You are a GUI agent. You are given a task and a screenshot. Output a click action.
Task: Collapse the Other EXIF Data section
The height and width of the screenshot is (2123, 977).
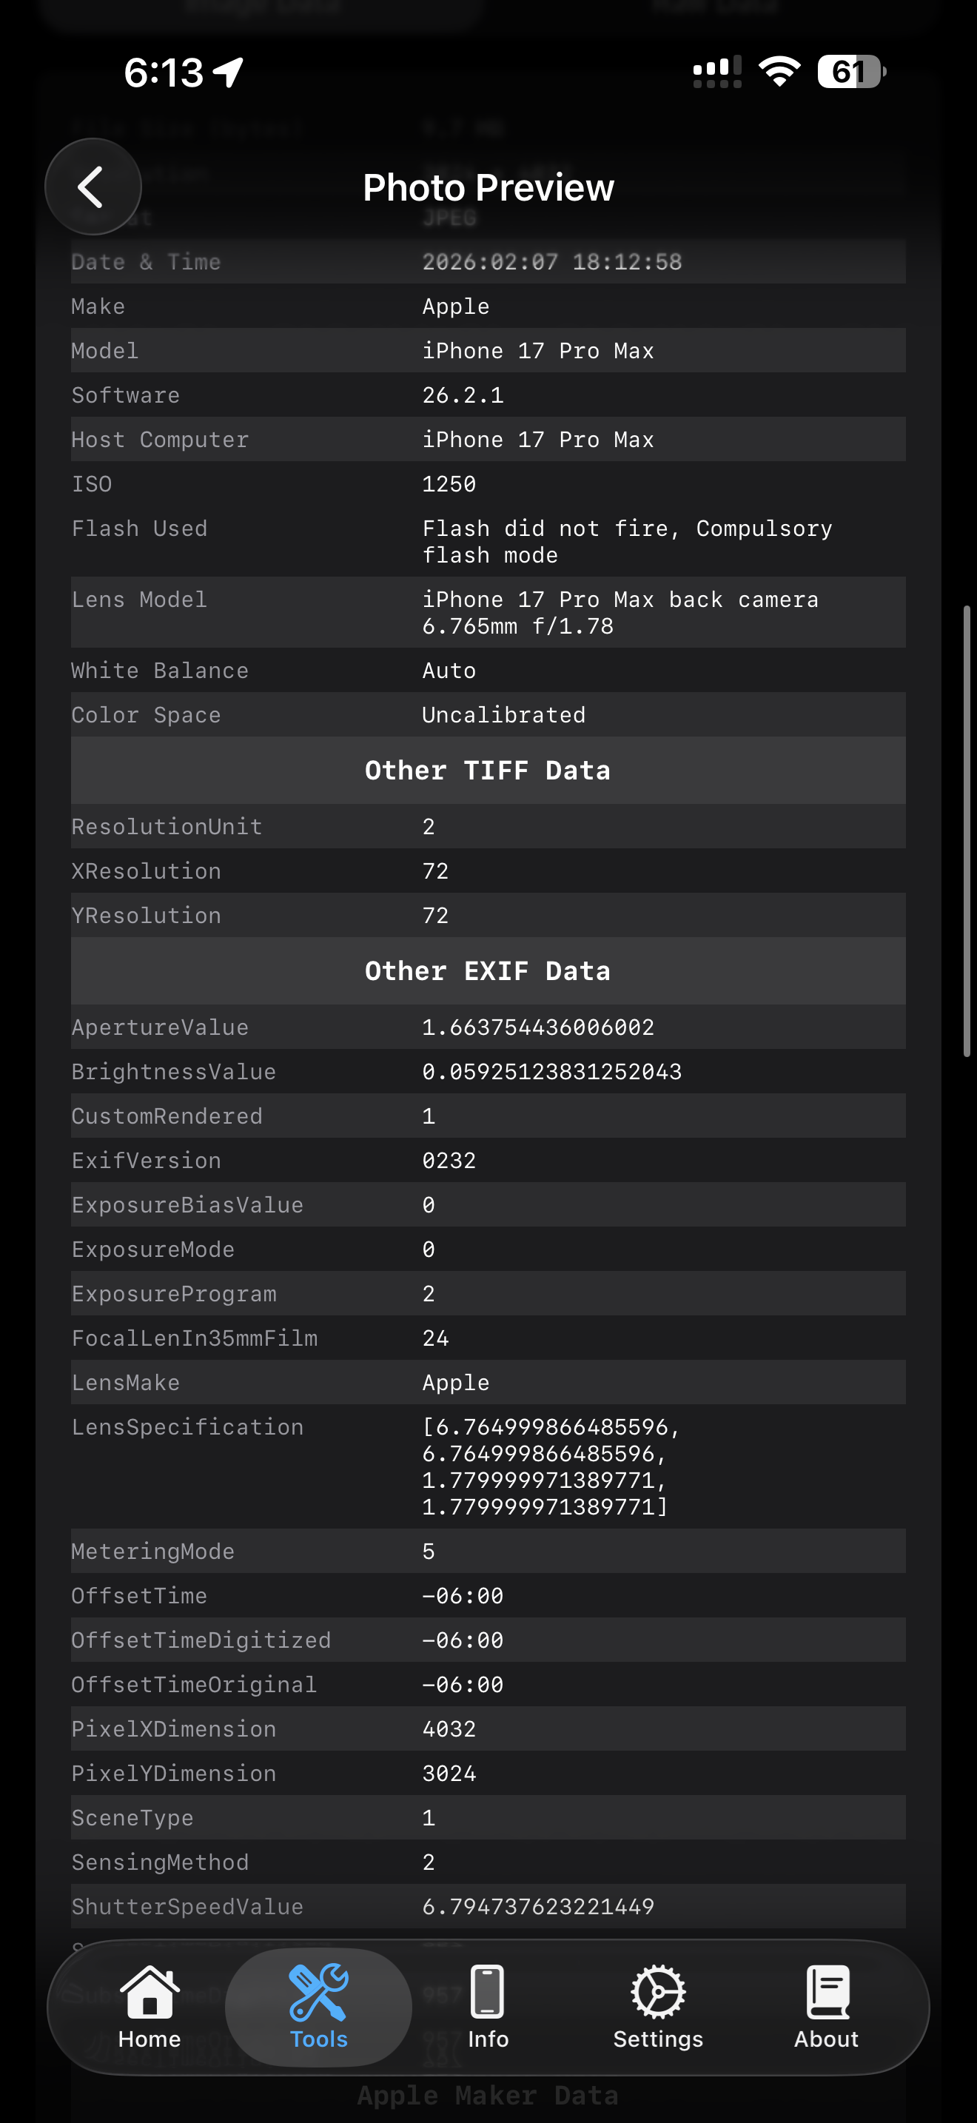pos(488,970)
